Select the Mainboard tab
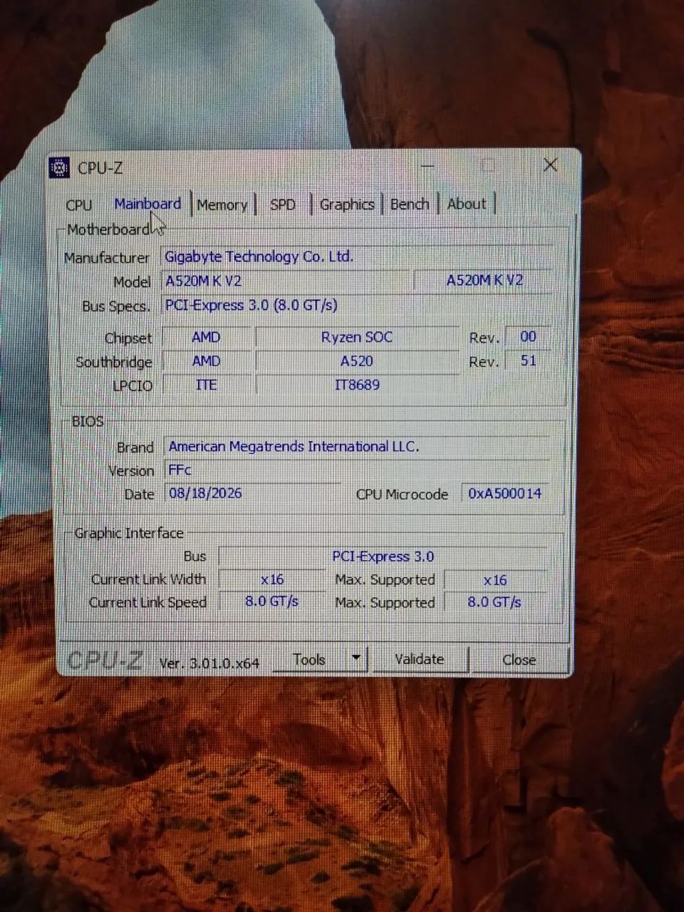This screenshot has height=912, width=684. [147, 204]
